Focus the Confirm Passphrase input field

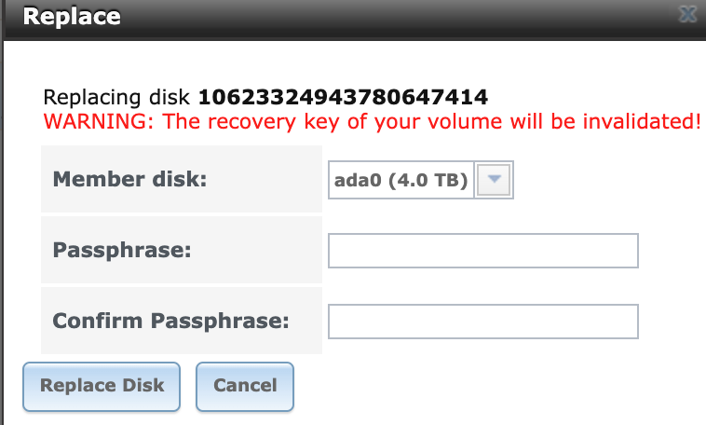click(x=483, y=322)
